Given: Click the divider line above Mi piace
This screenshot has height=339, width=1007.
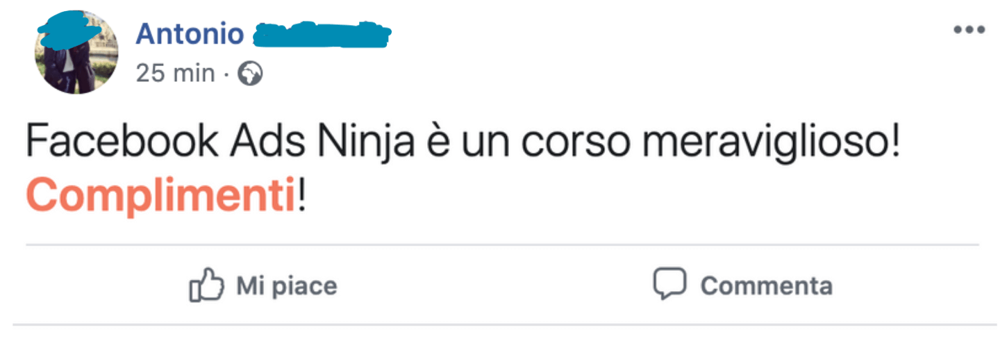Looking at the screenshot, I should click(x=502, y=245).
